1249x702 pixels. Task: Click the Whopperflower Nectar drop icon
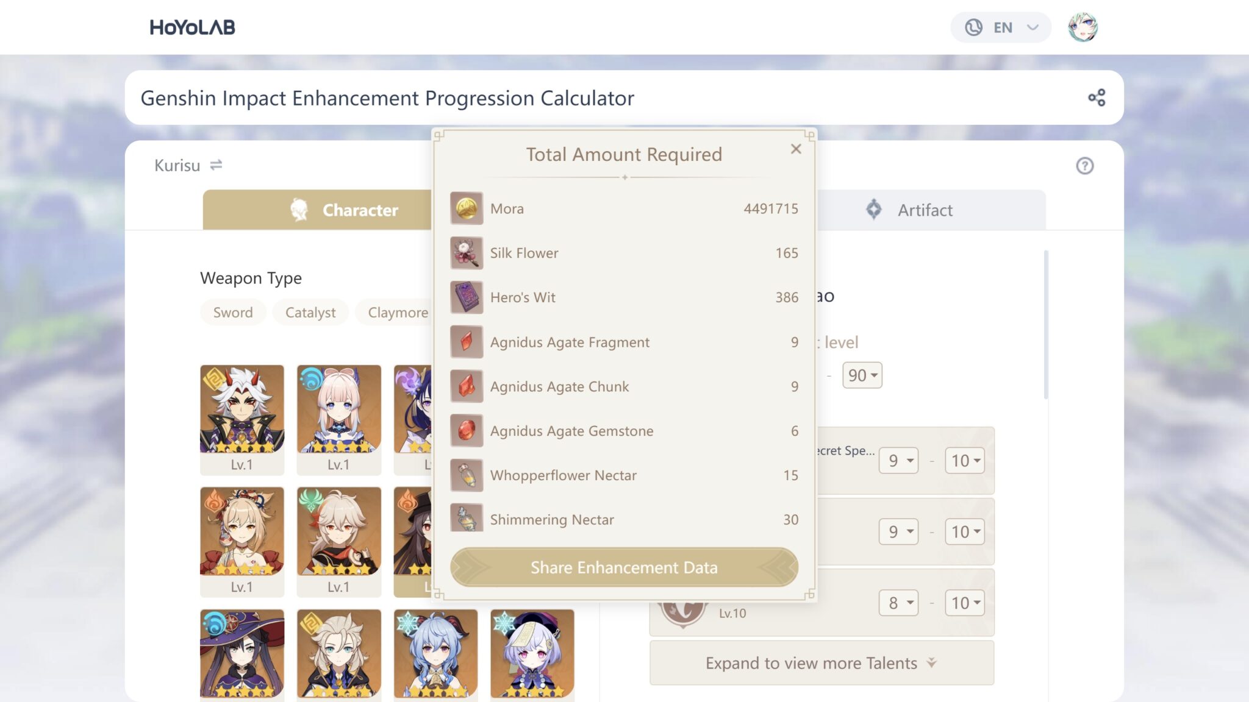click(x=466, y=474)
